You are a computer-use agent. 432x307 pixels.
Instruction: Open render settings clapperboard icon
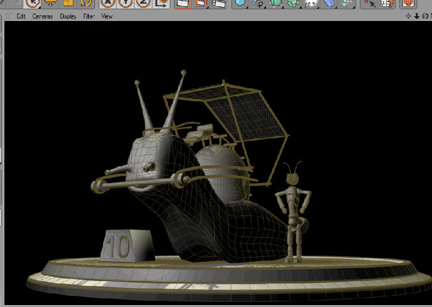218,4
